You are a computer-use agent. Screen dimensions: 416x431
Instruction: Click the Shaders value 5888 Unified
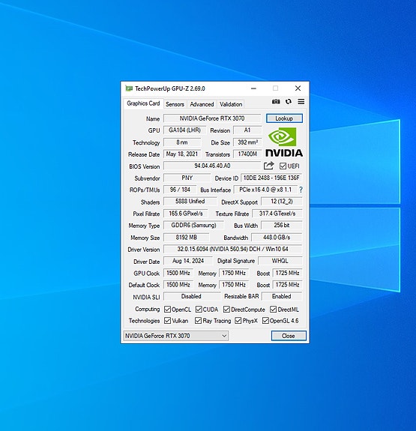(x=190, y=202)
